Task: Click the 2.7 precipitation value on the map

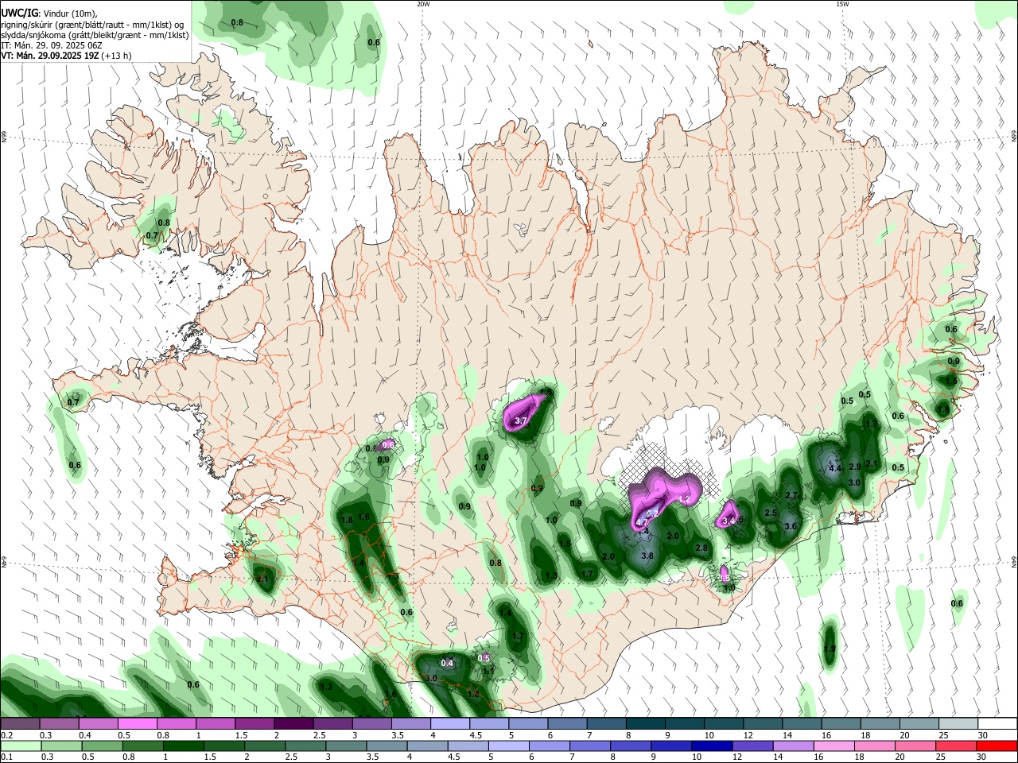Action: (x=791, y=495)
